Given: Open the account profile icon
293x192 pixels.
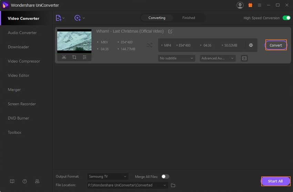Looking at the screenshot, I should (240, 5).
